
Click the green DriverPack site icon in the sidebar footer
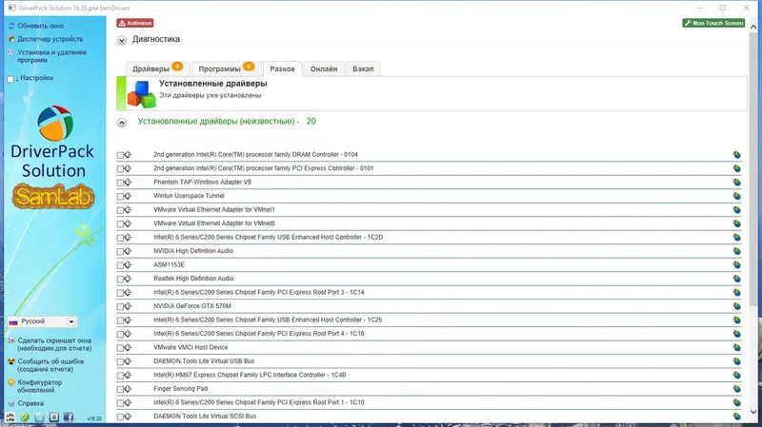[25, 417]
